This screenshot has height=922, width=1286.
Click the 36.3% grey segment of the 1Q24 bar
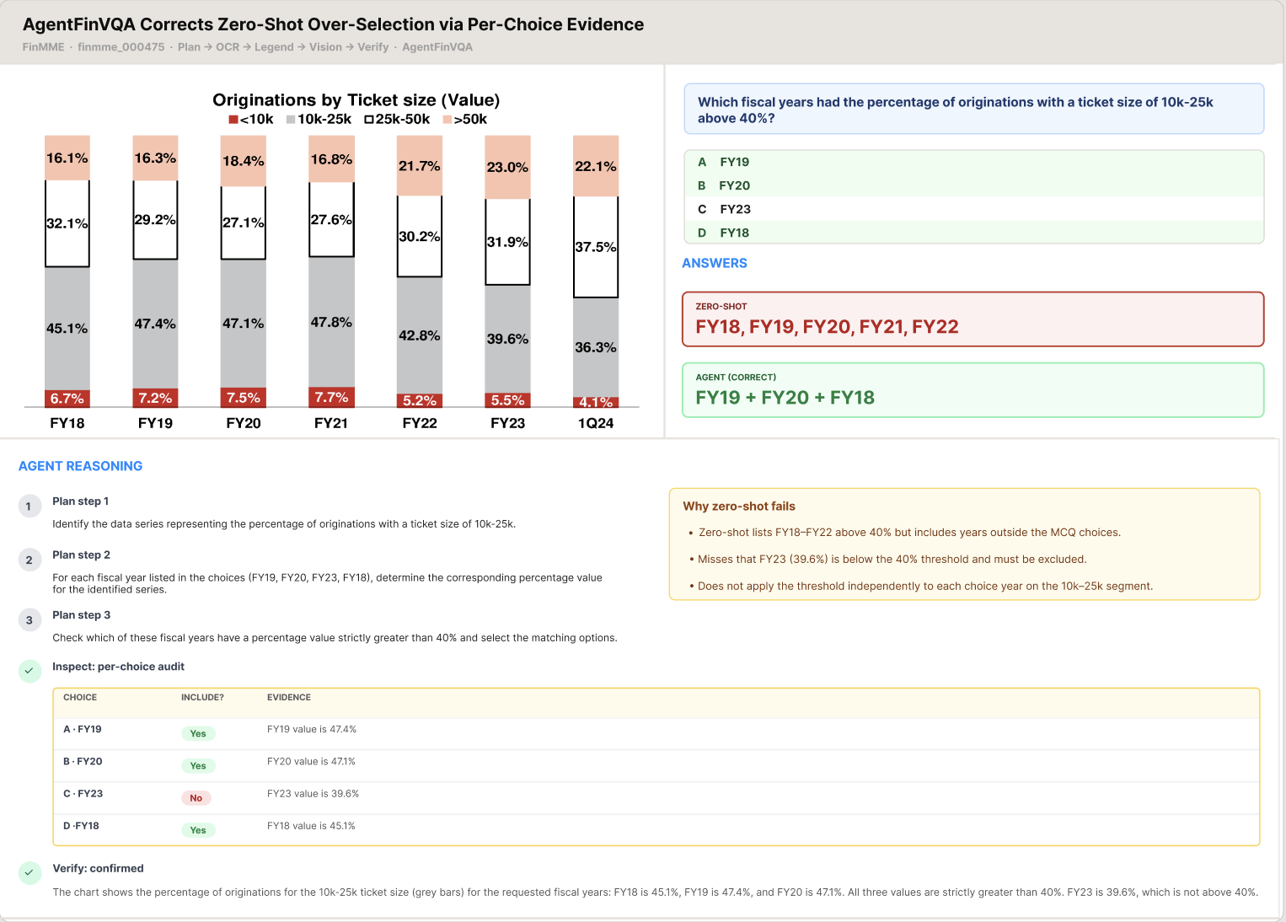click(x=596, y=347)
